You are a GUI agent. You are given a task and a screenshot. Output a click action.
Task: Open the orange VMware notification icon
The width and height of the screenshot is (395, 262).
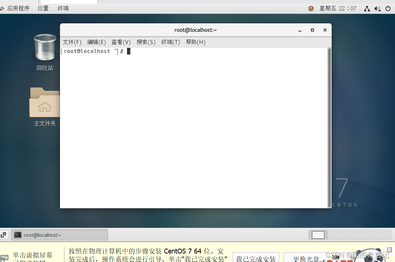(310, 8)
